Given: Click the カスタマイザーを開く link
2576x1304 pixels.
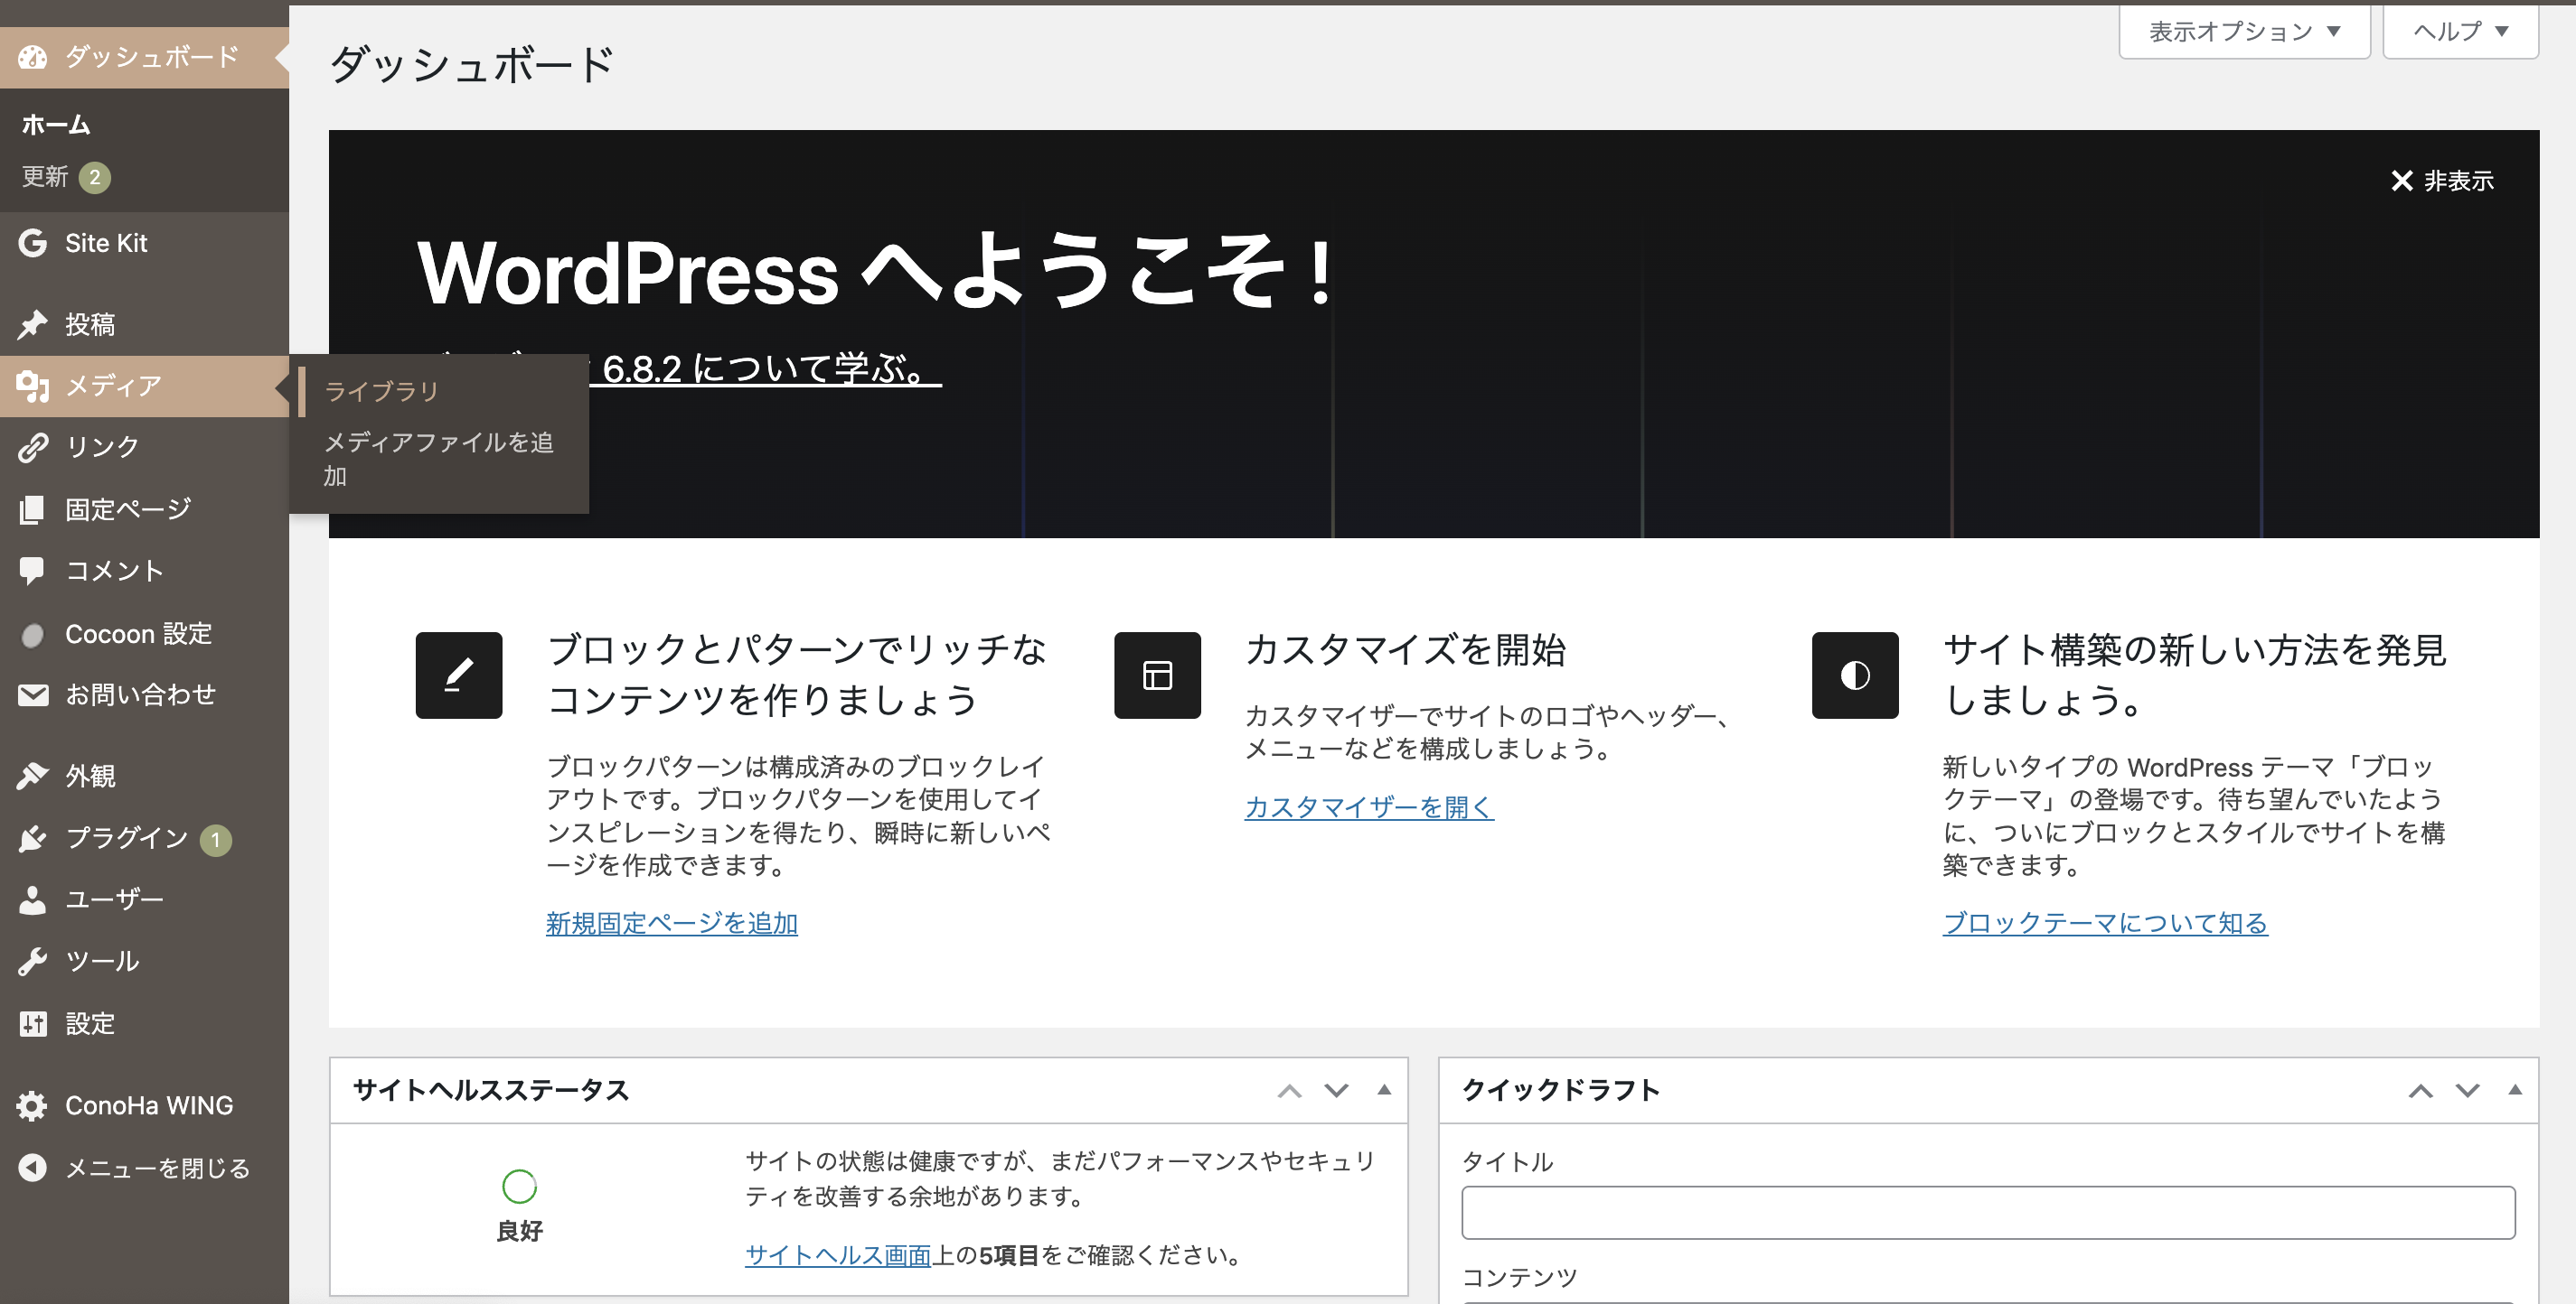Looking at the screenshot, I should click(1369, 806).
